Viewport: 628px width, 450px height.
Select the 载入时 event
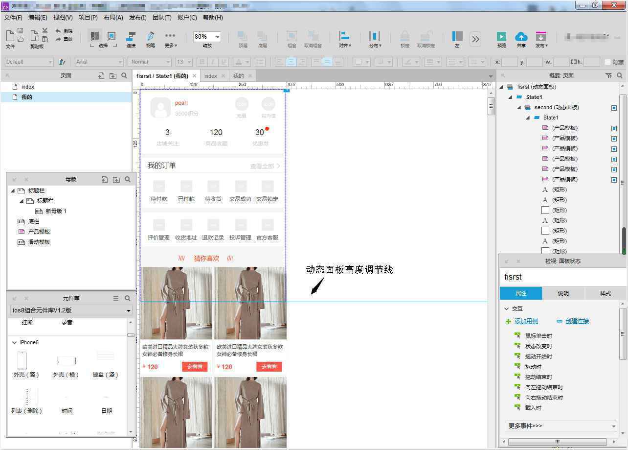(x=533, y=408)
